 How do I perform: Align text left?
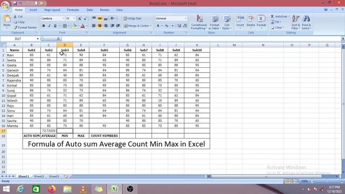point(94,26)
